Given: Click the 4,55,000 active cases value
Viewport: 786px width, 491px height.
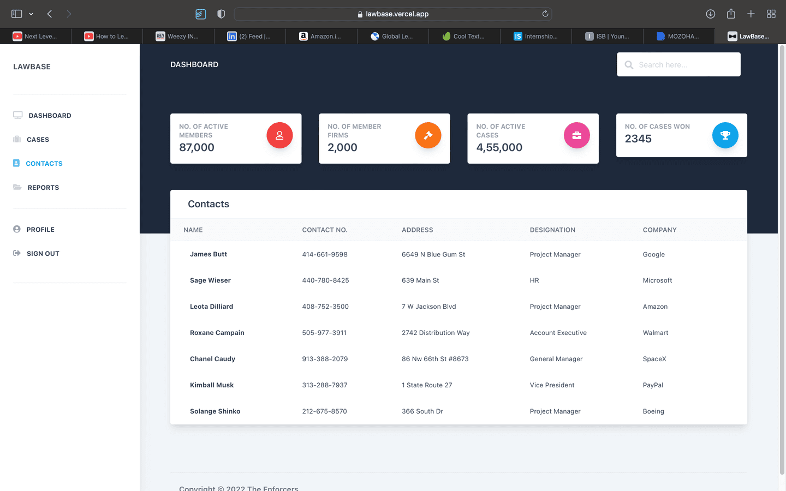Looking at the screenshot, I should click(x=499, y=147).
